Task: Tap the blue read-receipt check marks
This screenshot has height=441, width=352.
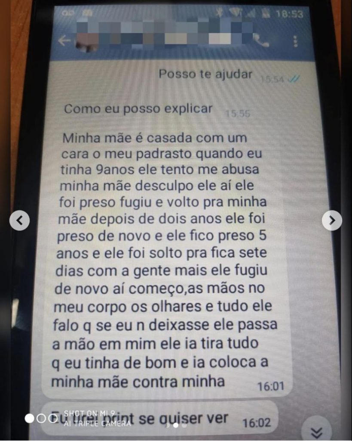Action: (294, 80)
